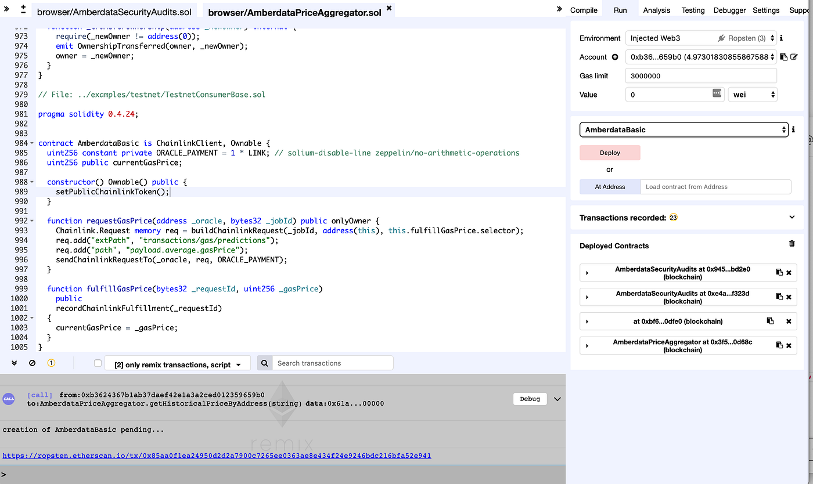Clear the terminal console
The height and width of the screenshot is (484, 813).
[33, 363]
